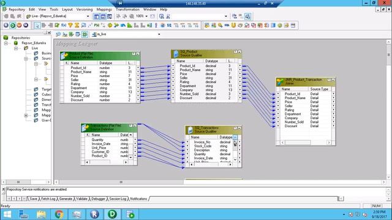This screenshot has width=392, height=220.
Task: Choose the Joiner transformation icon
Action: pyautogui.click(x=116, y=25)
